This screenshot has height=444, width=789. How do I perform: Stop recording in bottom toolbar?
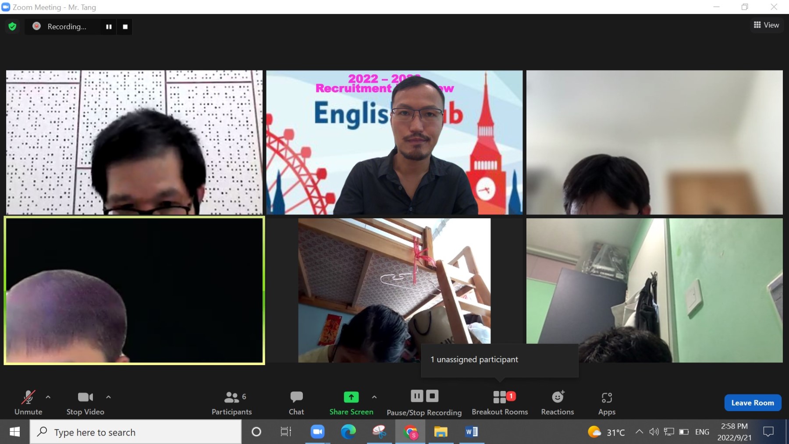pyautogui.click(x=432, y=396)
